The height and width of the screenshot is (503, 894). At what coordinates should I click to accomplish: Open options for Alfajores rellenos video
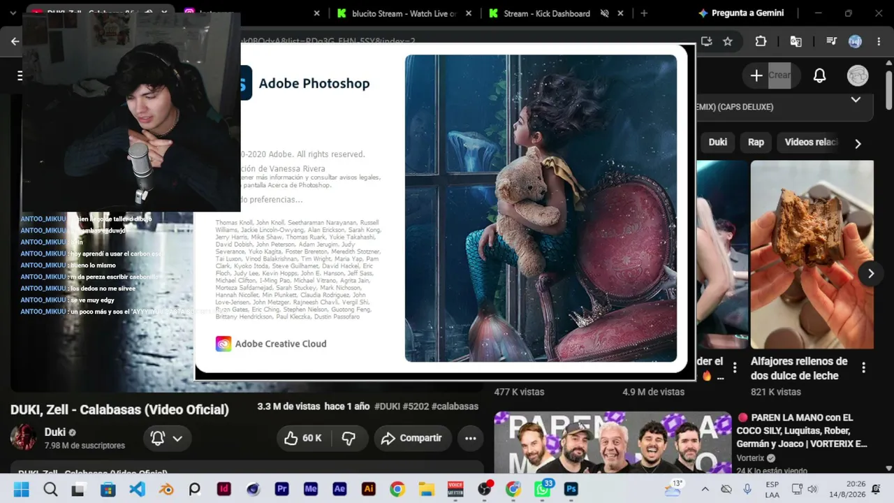(863, 367)
